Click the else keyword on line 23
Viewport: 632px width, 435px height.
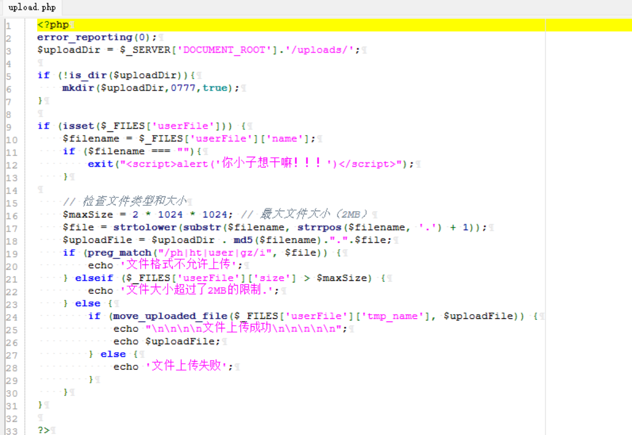point(87,304)
